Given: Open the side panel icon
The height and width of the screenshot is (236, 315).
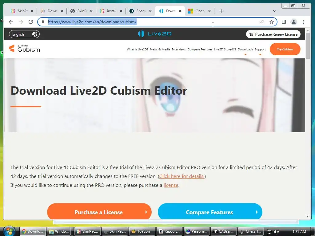Looking at the screenshot, I should (x=284, y=22).
